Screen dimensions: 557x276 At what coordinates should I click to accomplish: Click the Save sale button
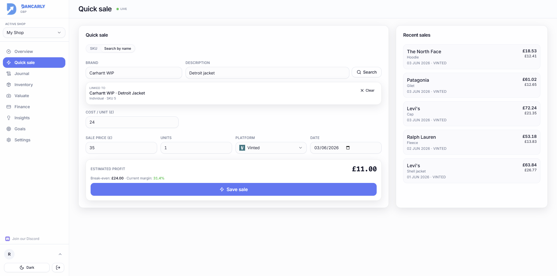point(233,189)
